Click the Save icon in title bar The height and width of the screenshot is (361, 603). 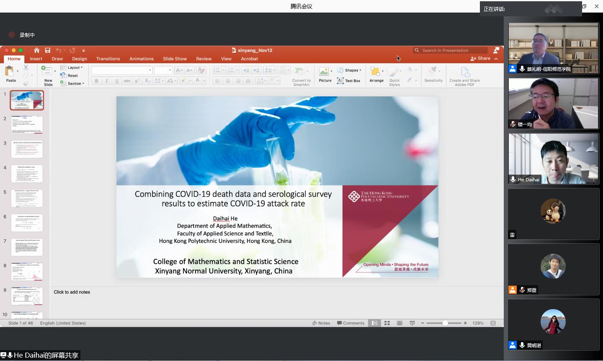pos(48,50)
